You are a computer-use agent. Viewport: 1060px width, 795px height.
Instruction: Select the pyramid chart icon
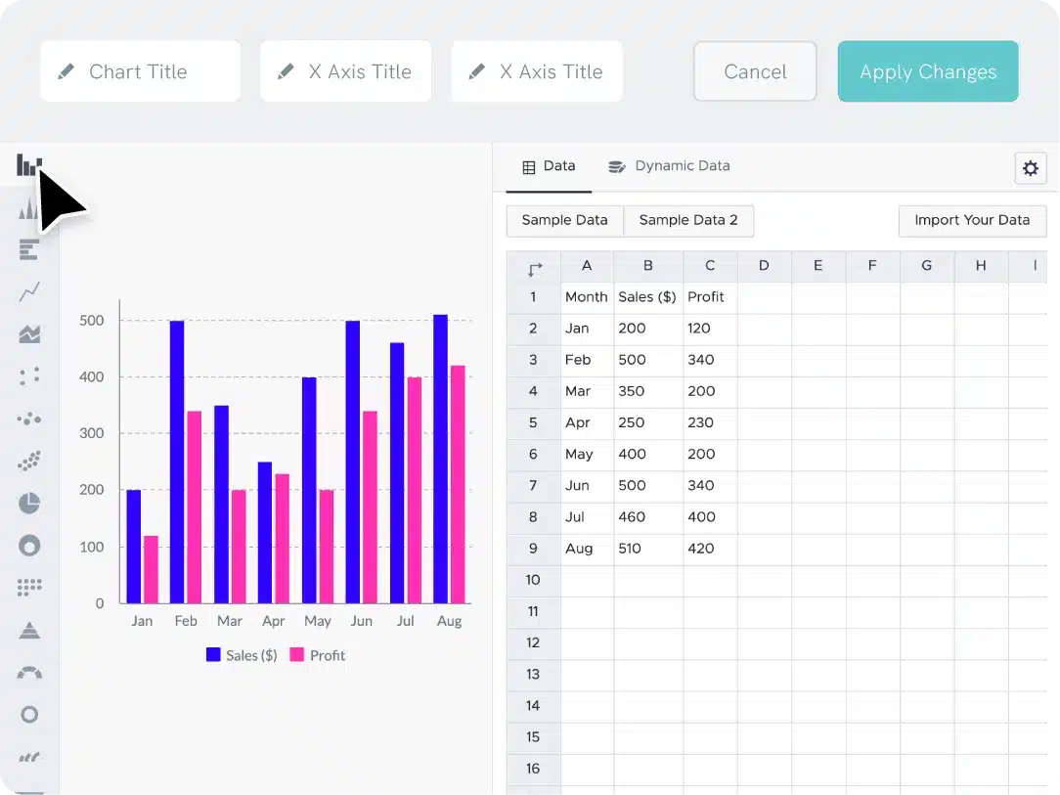point(29,630)
